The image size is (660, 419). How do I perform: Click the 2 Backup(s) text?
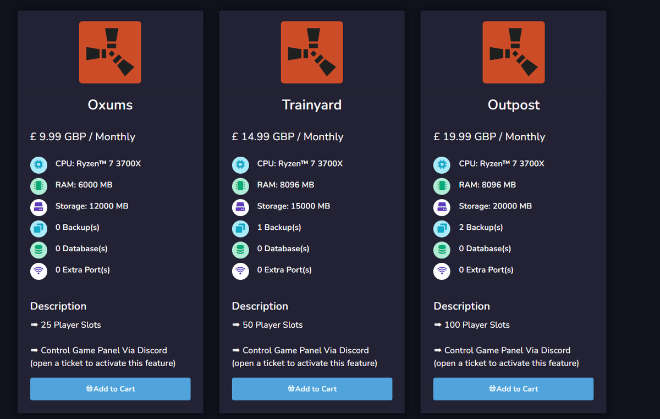coord(481,227)
